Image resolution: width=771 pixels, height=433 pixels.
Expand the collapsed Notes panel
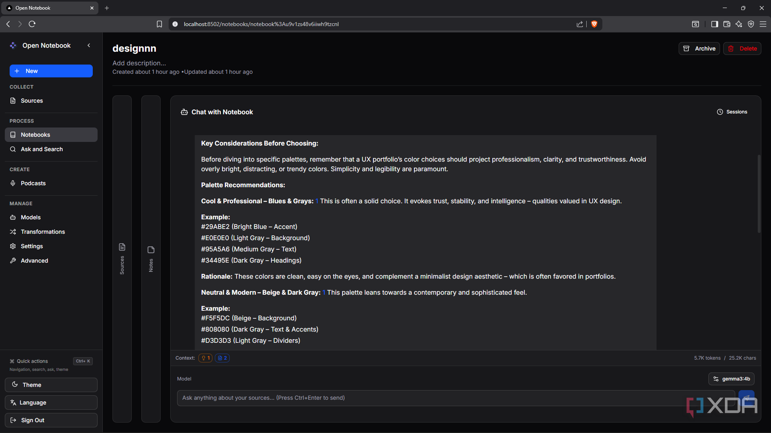151,259
